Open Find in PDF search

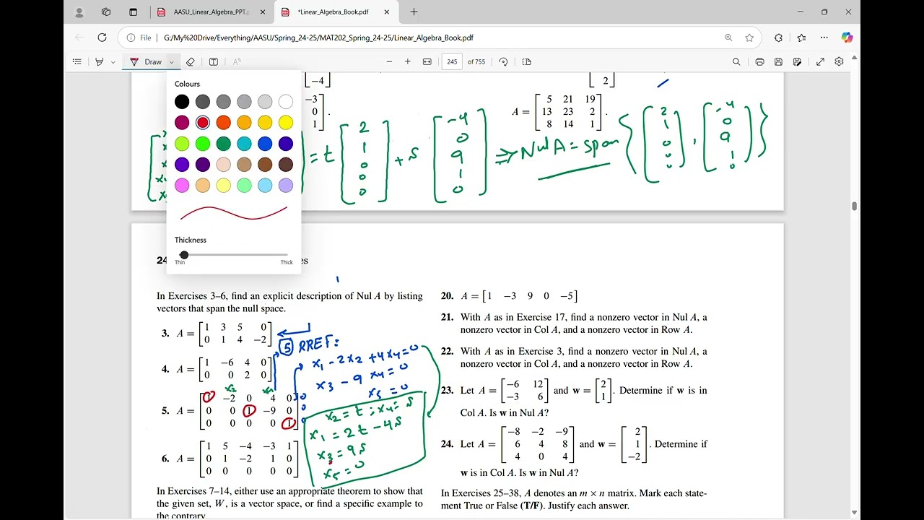736,62
